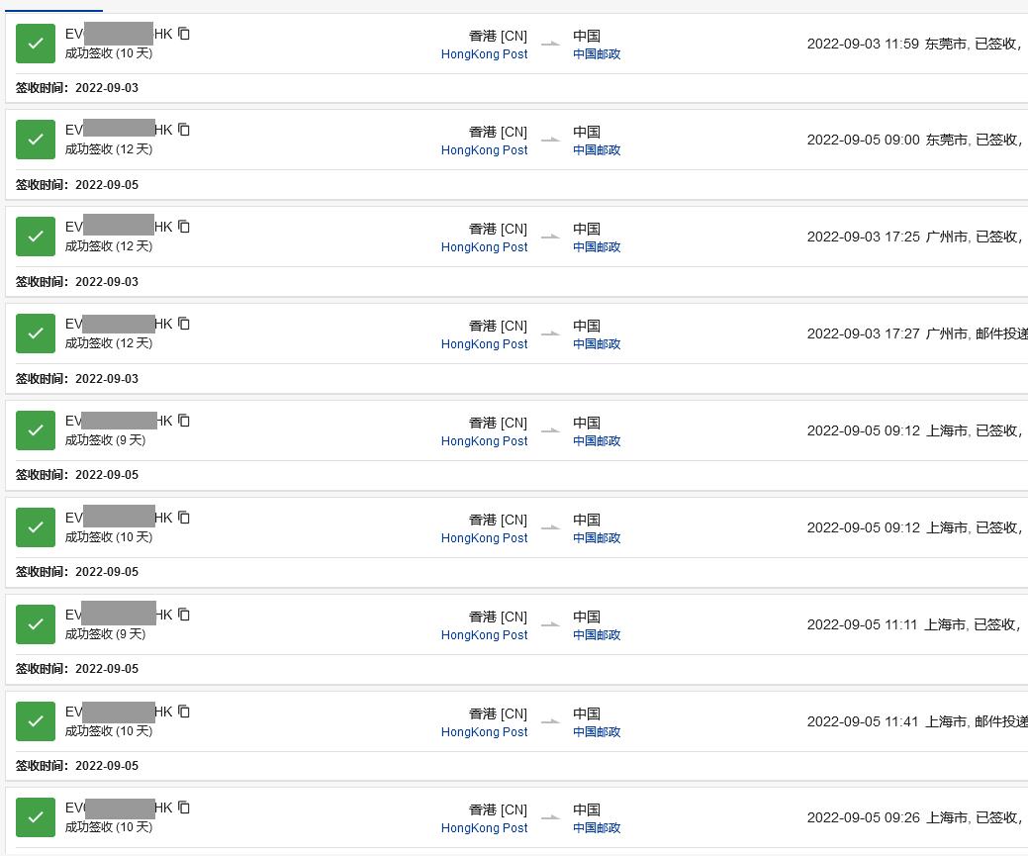The image size is (1028, 856).
Task: Open 中国邮政 link for 17:25 广州市 parcel
Action: pos(597,247)
